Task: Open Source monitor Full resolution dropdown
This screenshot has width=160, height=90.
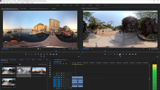Action: (65, 49)
